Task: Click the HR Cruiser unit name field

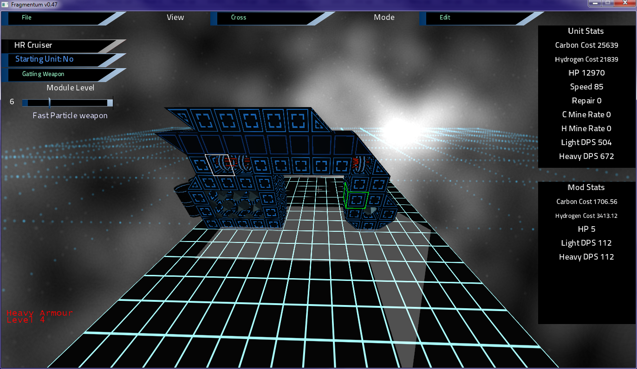Action: (x=64, y=45)
